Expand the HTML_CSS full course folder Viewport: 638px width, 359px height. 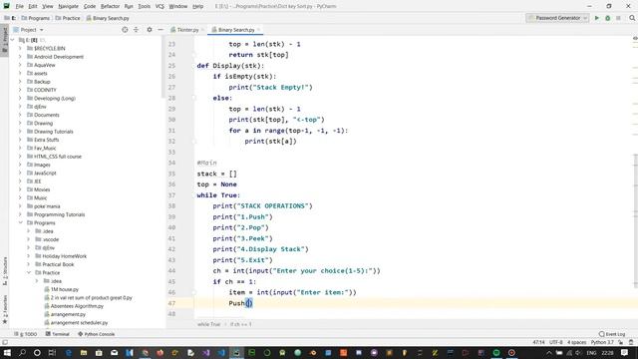coord(20,157)
